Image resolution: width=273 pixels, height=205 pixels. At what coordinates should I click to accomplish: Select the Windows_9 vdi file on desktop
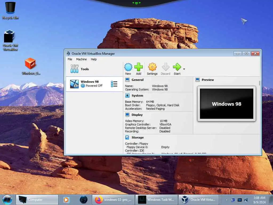(x=31, y=66)
